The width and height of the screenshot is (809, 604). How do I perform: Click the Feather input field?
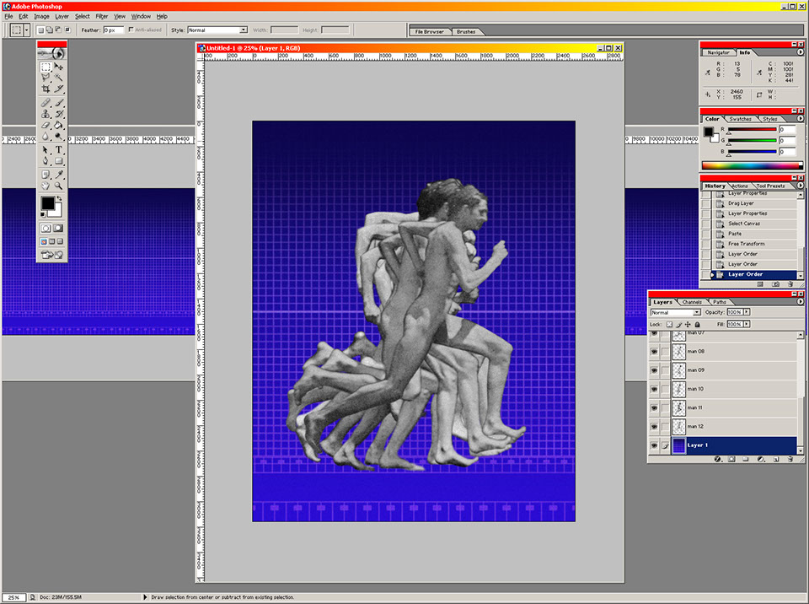tap(113, 30)
